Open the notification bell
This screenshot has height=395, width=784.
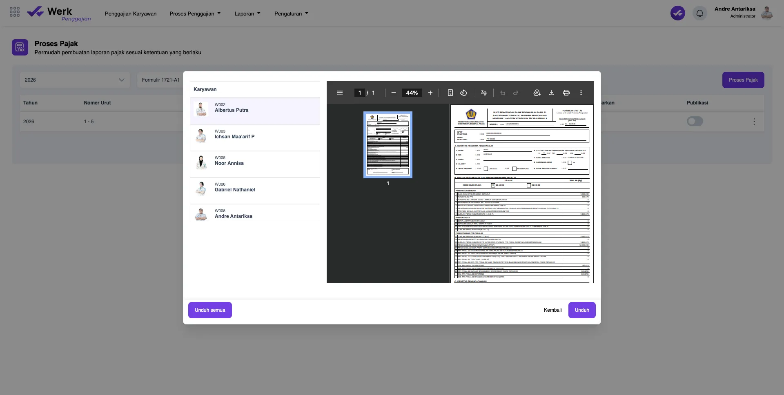pos(699,13)
